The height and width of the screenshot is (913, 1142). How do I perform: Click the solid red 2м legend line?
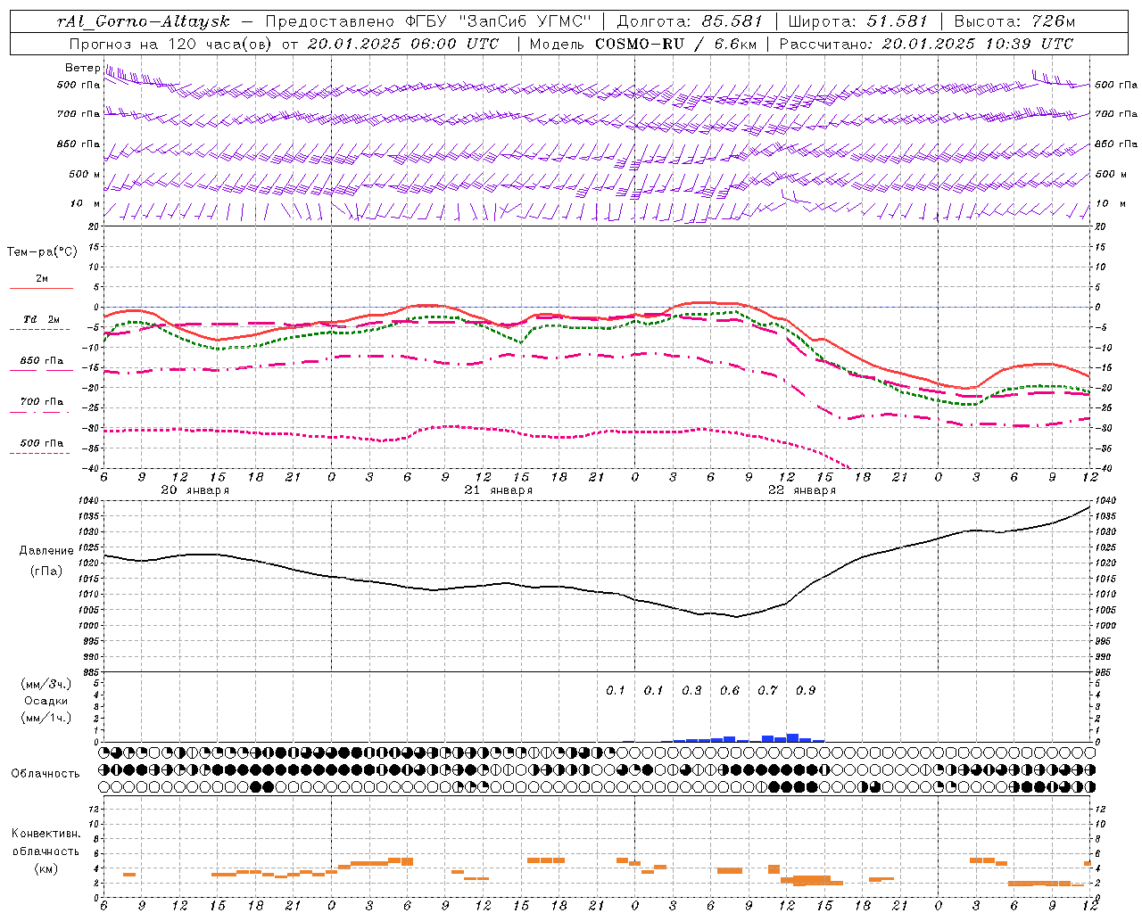coord(41,288)
